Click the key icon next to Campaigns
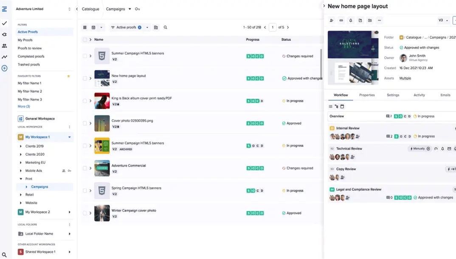This screenshot has height=259, width=456. click(x=138, y=9)
